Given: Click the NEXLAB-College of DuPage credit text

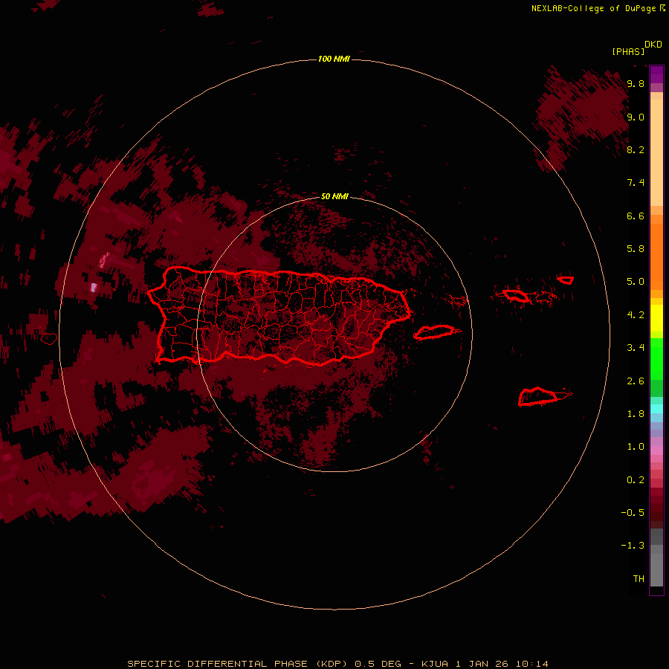Looking at the screenshot, I should 593,8.
